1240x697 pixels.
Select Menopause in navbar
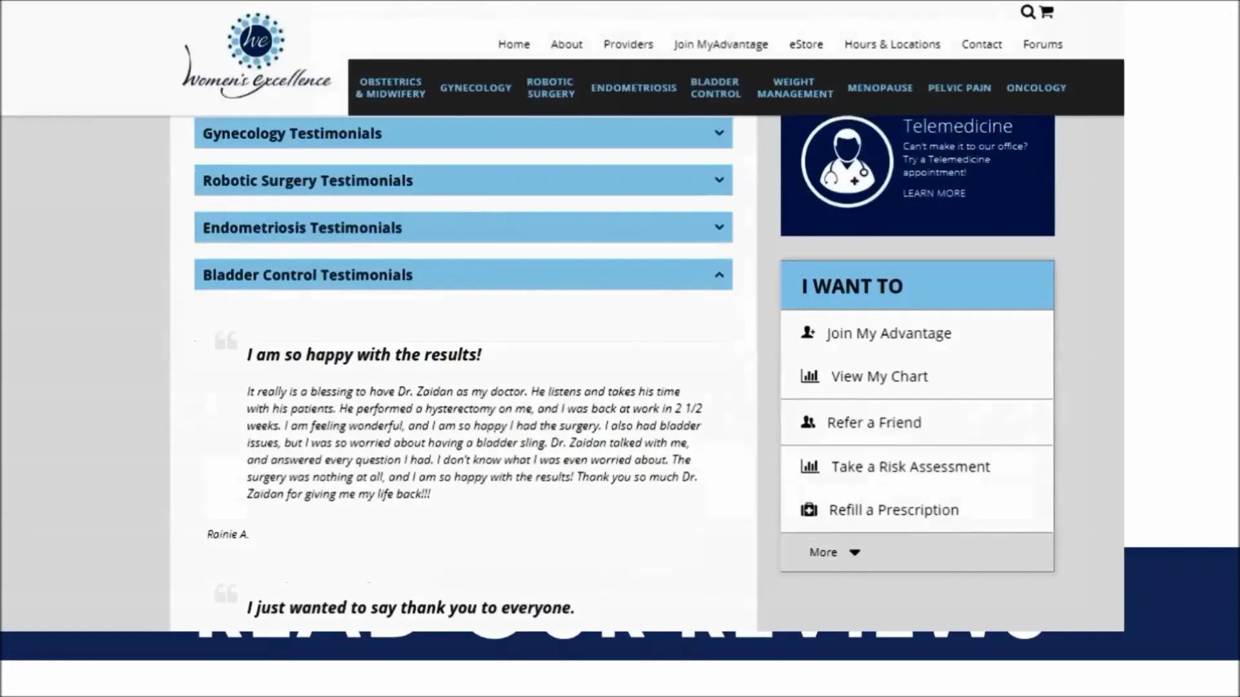click(x=880, y=88)
